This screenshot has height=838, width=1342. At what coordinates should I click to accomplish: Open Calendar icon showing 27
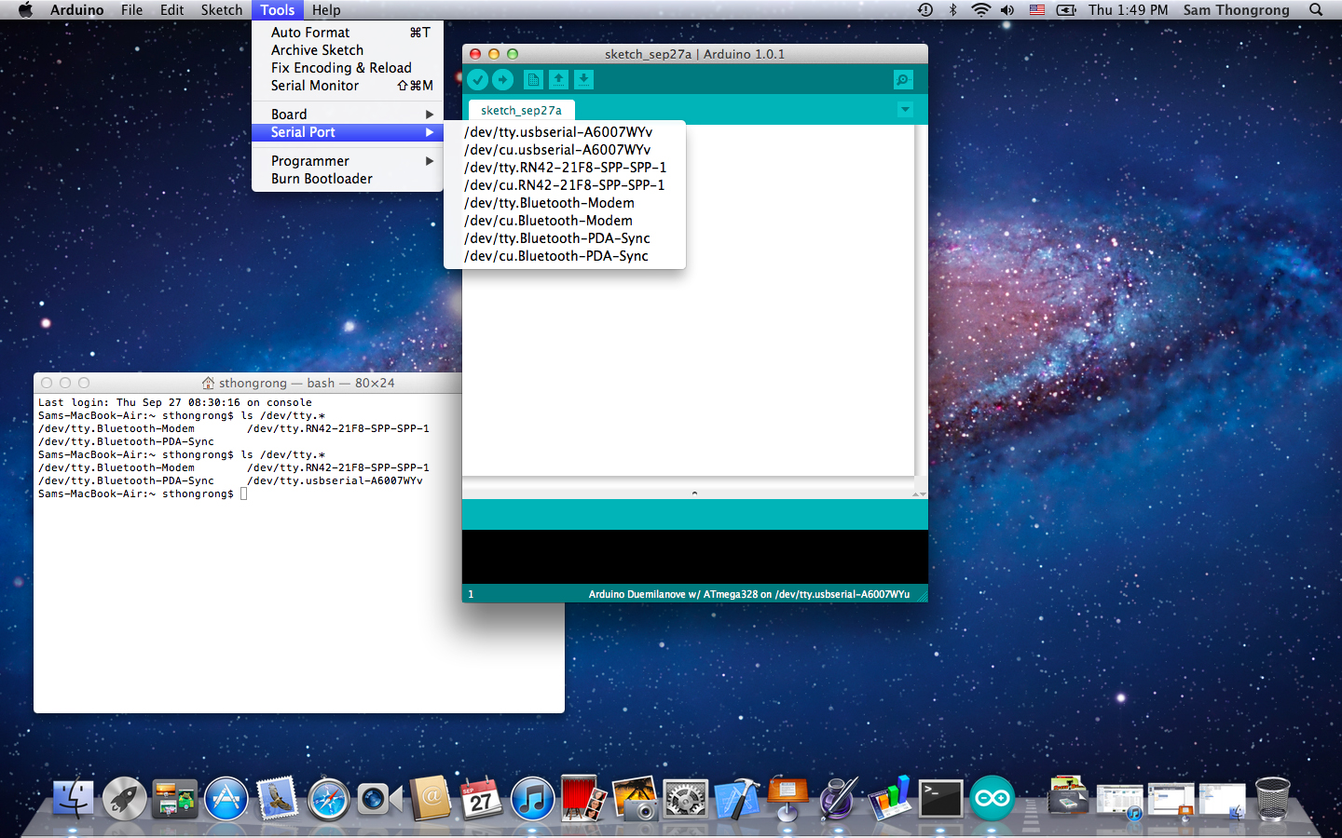pos(481,799)
